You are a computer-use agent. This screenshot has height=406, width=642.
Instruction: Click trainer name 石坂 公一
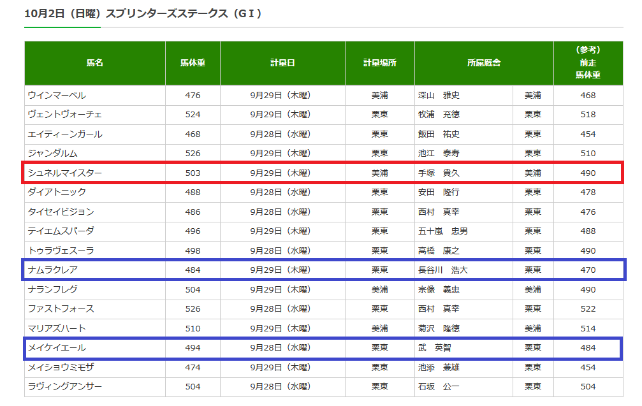pos(439,387)
